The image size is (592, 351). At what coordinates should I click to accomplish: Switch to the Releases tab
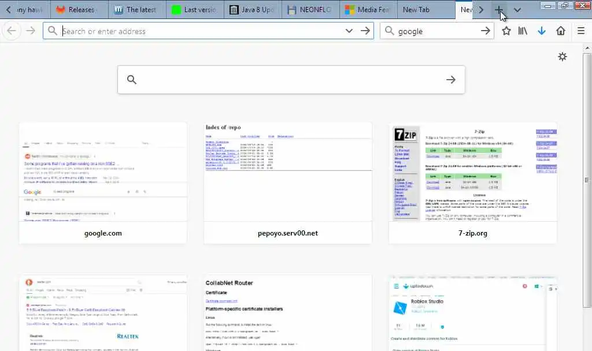tap(79, 10)
